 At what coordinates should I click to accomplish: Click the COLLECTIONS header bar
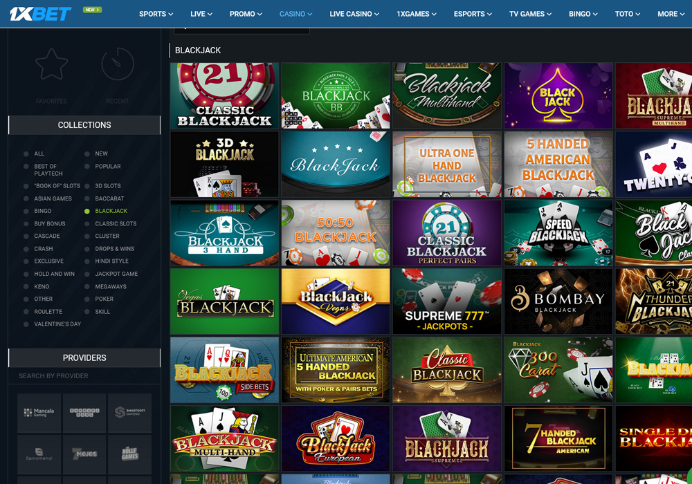(84, 125)
